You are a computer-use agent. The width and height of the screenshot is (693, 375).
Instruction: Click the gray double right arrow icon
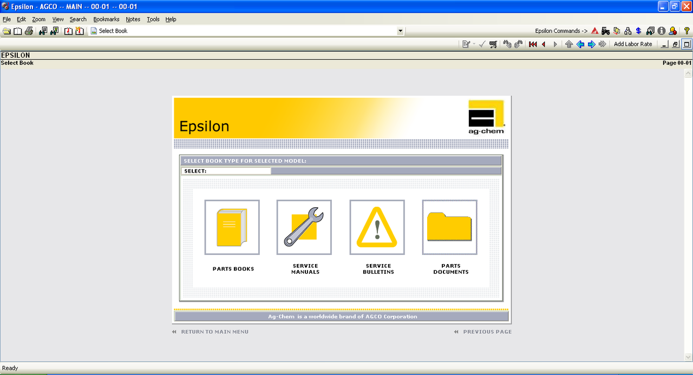click(602, 44)
